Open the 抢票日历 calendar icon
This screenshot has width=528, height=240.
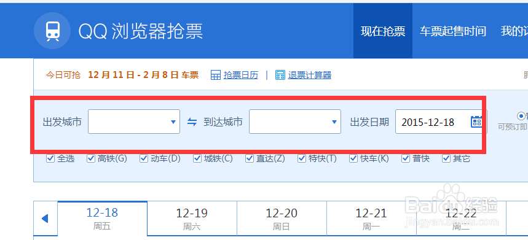click(x=216, y=75)
